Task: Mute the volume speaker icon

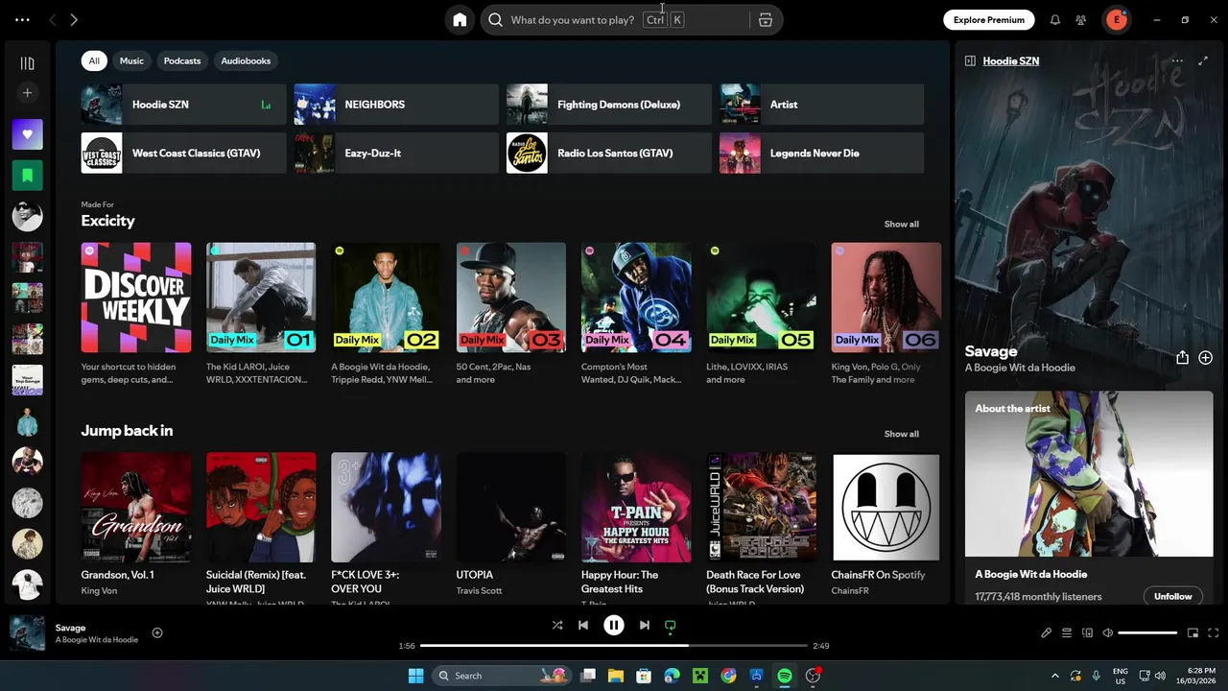Action: pyautogui.click(x=1108, y=633)
